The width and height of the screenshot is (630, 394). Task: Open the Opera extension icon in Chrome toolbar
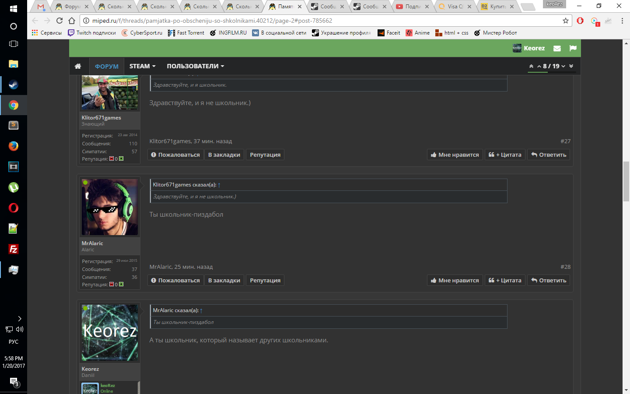click(580, 21)
